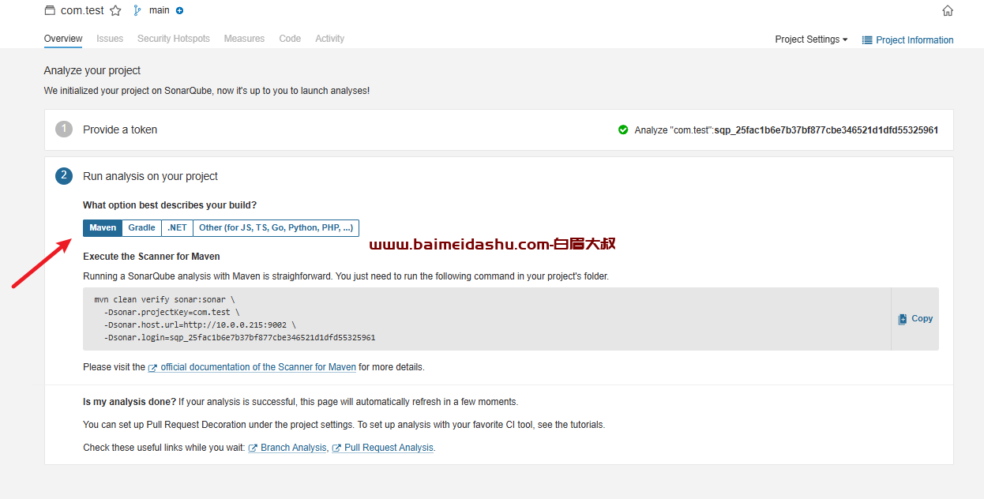Click the -Dsonar.login line in the command
Screen dimensions: 984x499
point(239,338)
